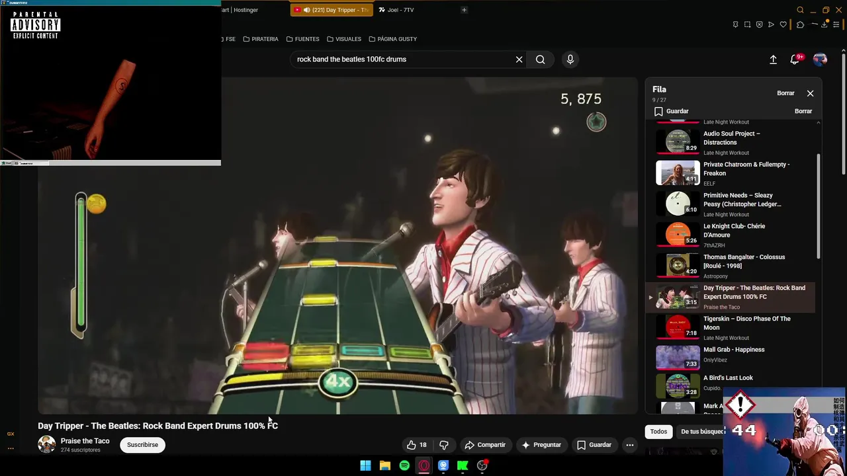Play Primitive Needs – Sleazy Peasy from queue
The height and width of the screenshot is (476, 847).
click(731, 204)
